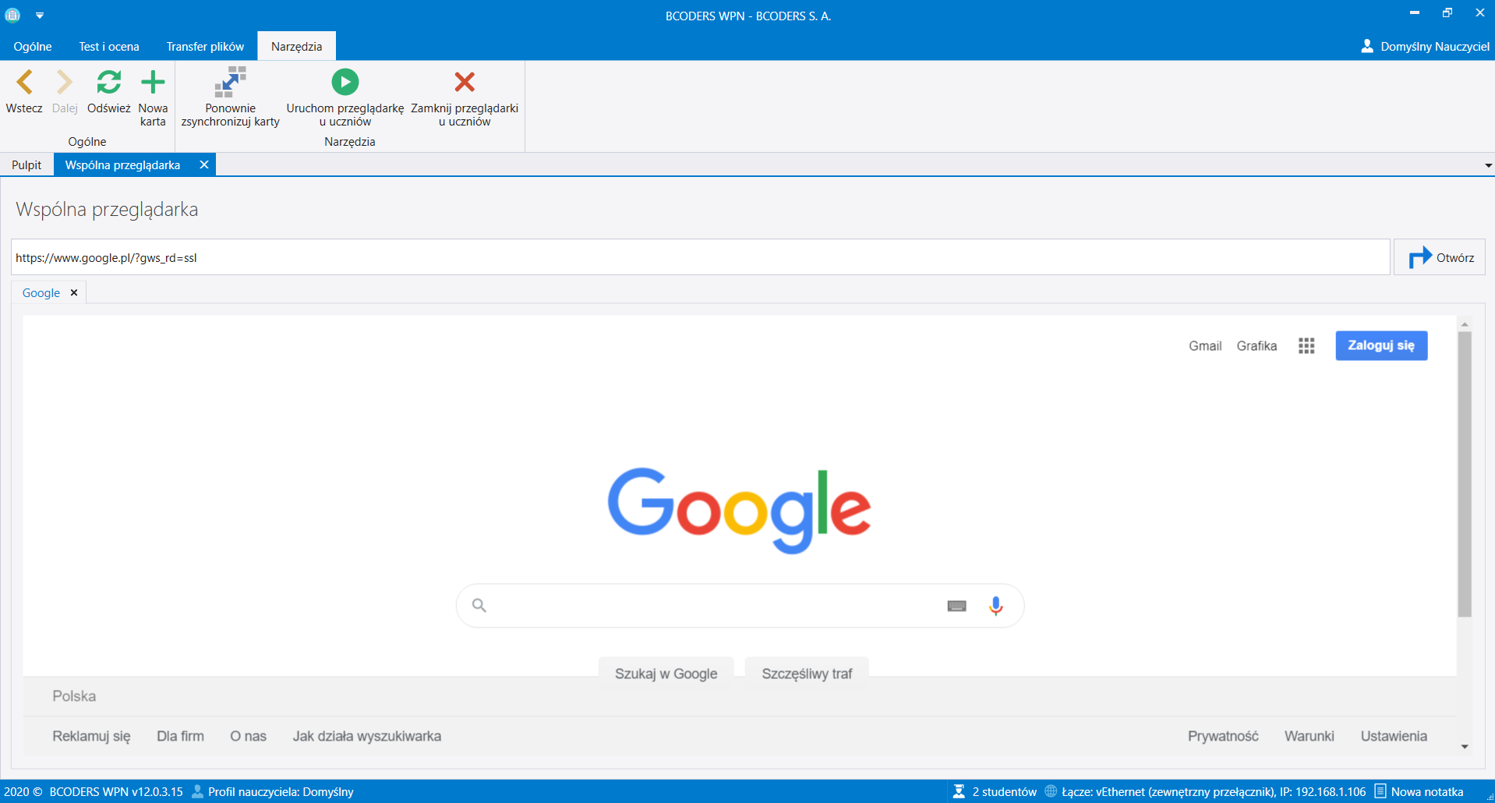Click the scrollbar down arrow
Image resolution: width=1495 pixels, height=803 pixels.
(x=1465, y=747)
